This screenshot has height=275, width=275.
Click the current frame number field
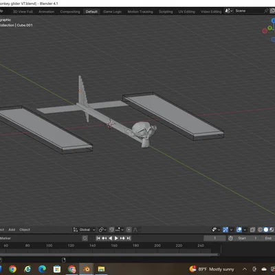tap(214, 239)
